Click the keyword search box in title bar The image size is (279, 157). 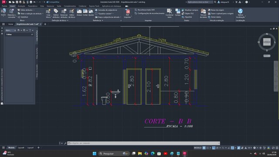[200, 2]
